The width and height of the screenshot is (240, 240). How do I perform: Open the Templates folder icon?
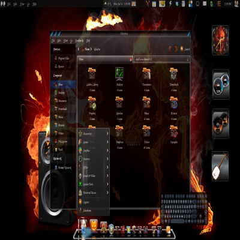tap(119, 131)
